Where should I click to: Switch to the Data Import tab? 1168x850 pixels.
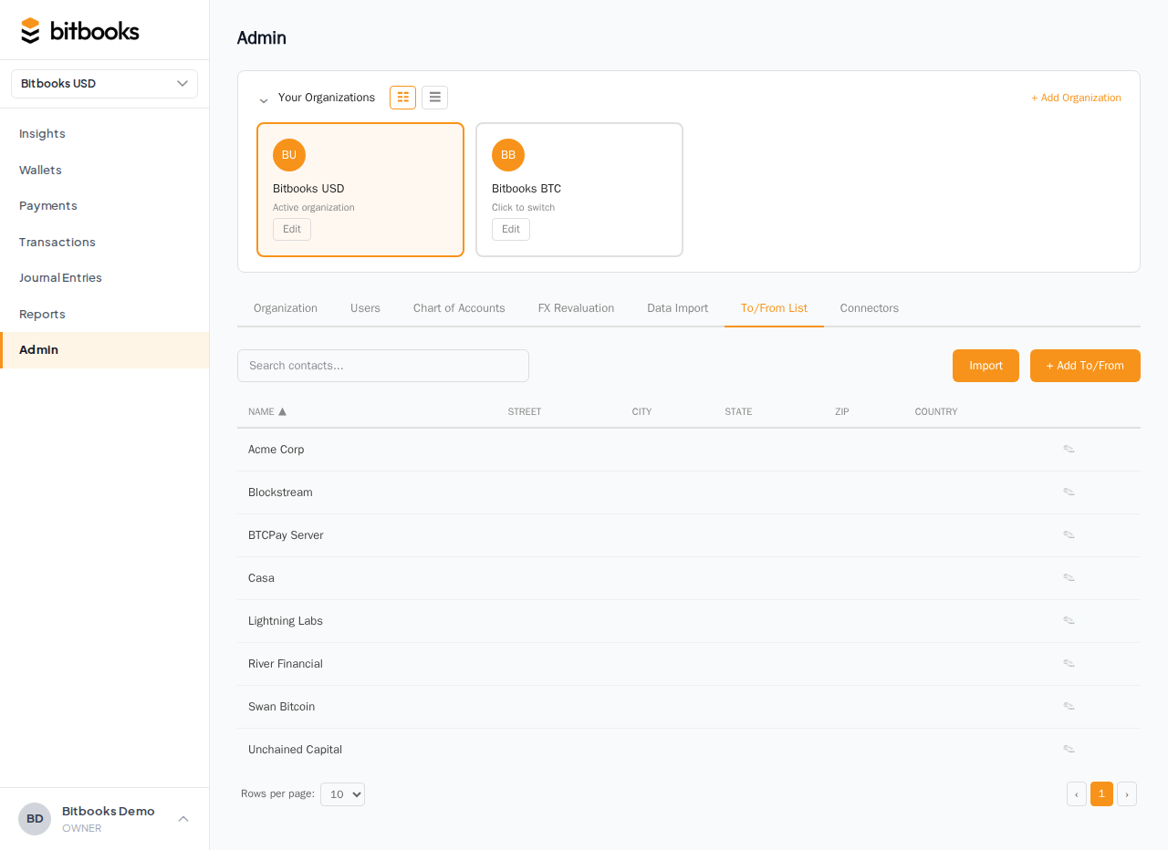pos(677,308)
